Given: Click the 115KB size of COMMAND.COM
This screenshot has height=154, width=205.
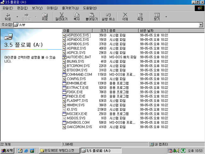Looking at the screenshot, I should [x=102, y=75].
